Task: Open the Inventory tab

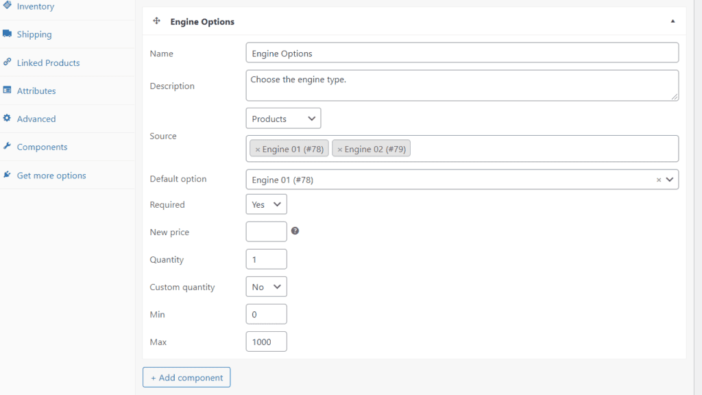Action: [36, 6]
